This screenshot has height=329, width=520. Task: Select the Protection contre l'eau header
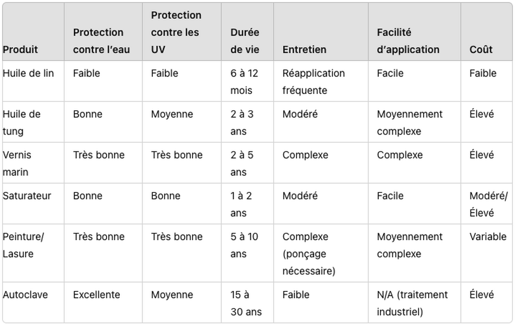click(x=102, y=41)
